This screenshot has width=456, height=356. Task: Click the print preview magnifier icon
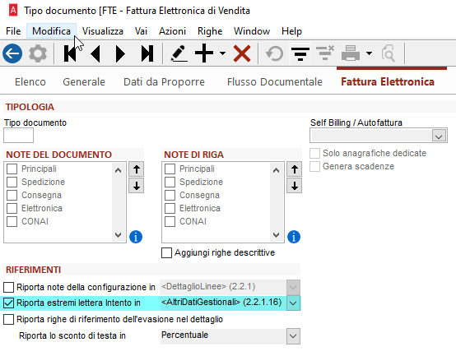pos(389,53)
